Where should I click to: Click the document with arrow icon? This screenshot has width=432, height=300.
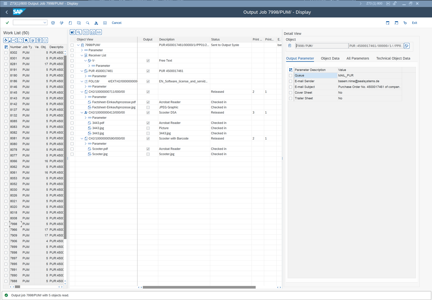pos(79,23)
